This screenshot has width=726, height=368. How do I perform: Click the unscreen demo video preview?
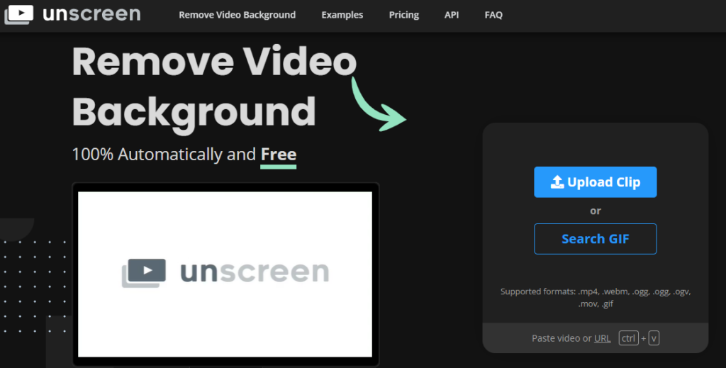point(225,274)
